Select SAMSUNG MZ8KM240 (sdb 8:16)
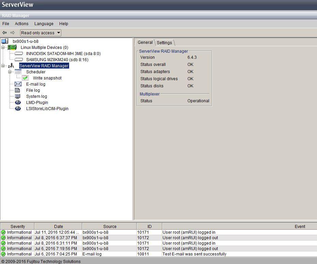The width and height of the screenshot is (317, 264). 57,60
